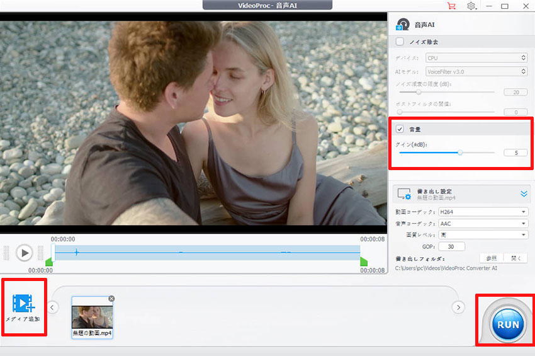Open the 動画コーデック H264 dropdown
The width and height of the screenshot is (535, 356).
(x=483, y=212)
